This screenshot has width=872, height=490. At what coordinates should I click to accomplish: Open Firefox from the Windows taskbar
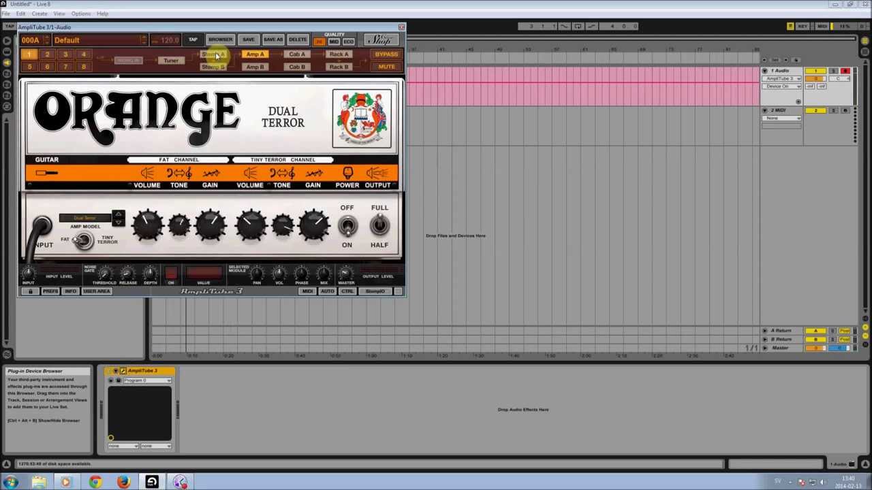point(123,482)
